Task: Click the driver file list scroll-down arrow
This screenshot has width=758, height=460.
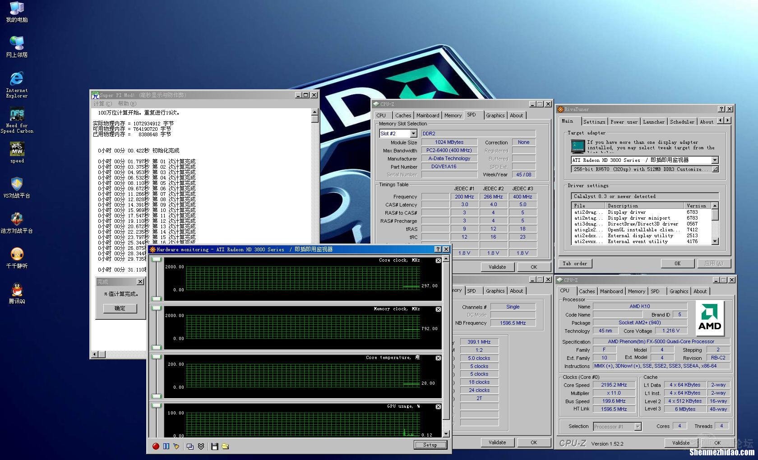Action: coord(715,241)
